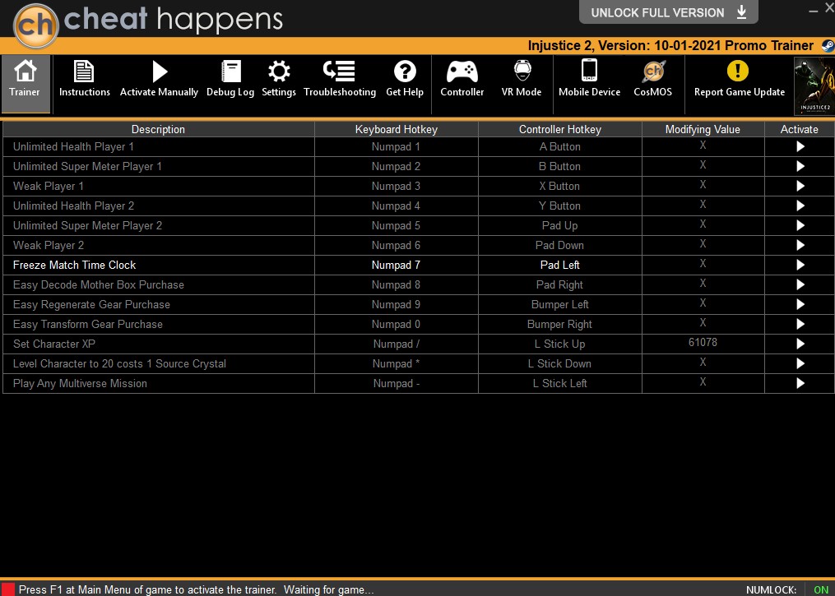Click the Description column header
The image size is (835, 596).
pos(158,129)
